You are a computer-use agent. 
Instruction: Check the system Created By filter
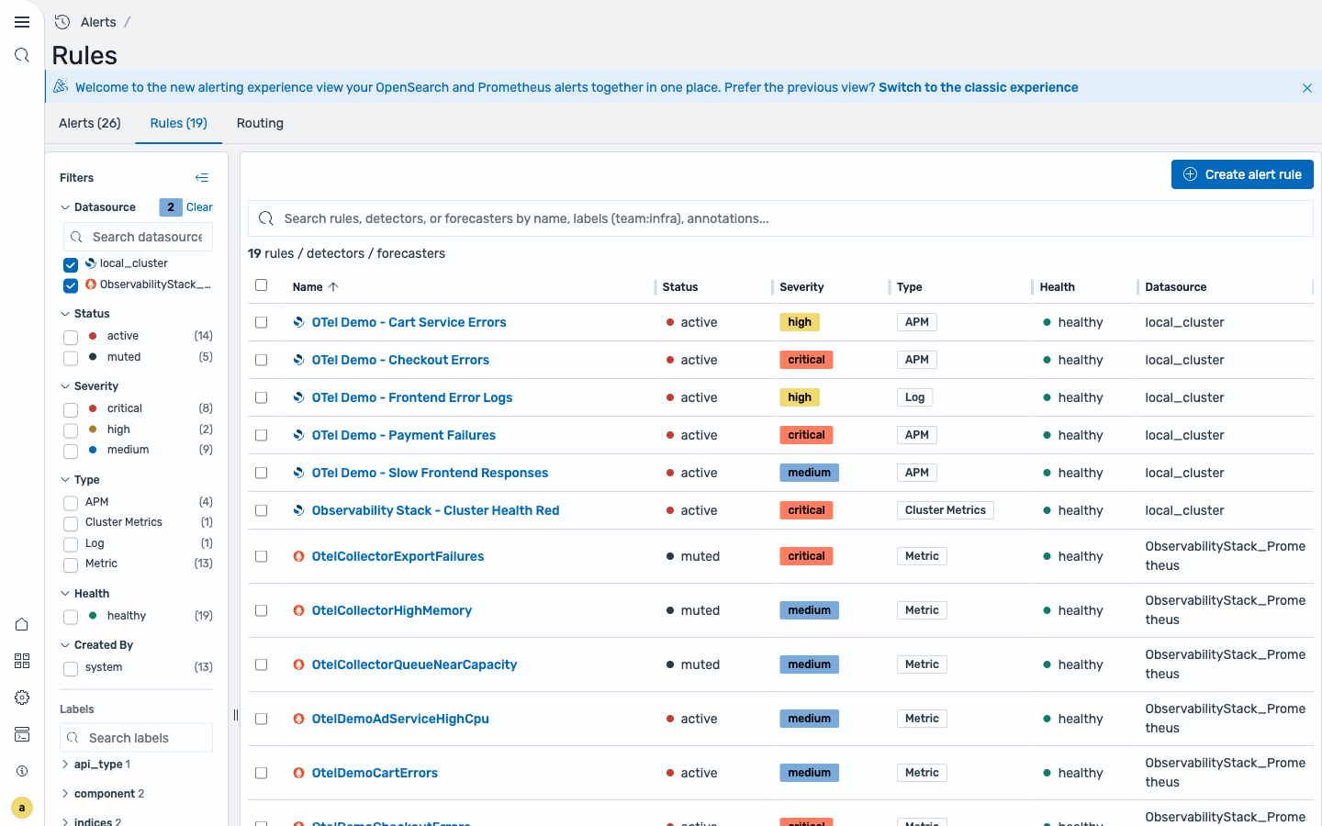(x=71, y=669)
